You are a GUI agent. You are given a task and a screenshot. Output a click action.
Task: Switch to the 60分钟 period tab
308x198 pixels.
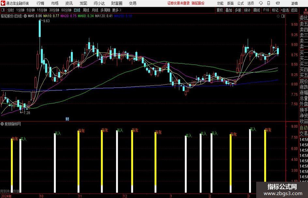pos(66,10)
